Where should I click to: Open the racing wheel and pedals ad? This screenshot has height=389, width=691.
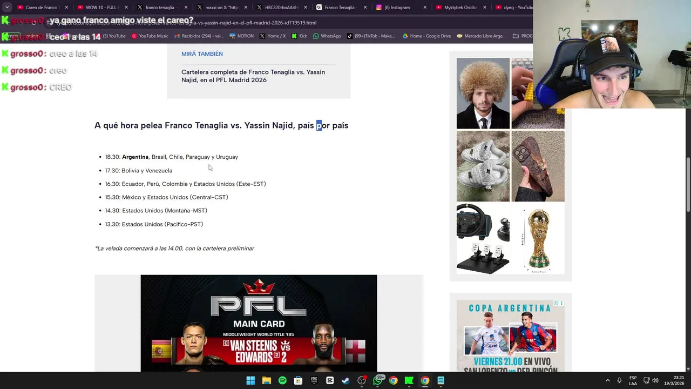(483, 238)
